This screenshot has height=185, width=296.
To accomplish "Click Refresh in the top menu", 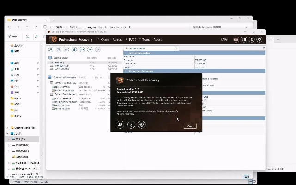I will [x=118, y=40].
